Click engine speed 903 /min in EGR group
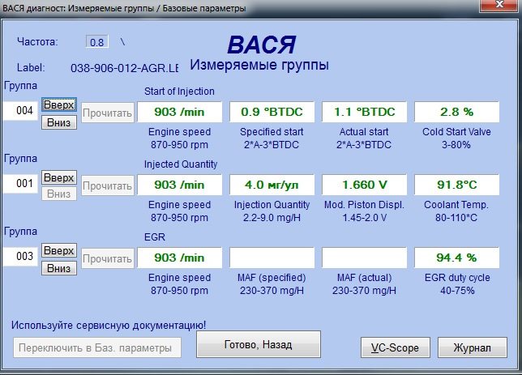The width and height of the screenshot is (522, 375). tap(179, 258)
